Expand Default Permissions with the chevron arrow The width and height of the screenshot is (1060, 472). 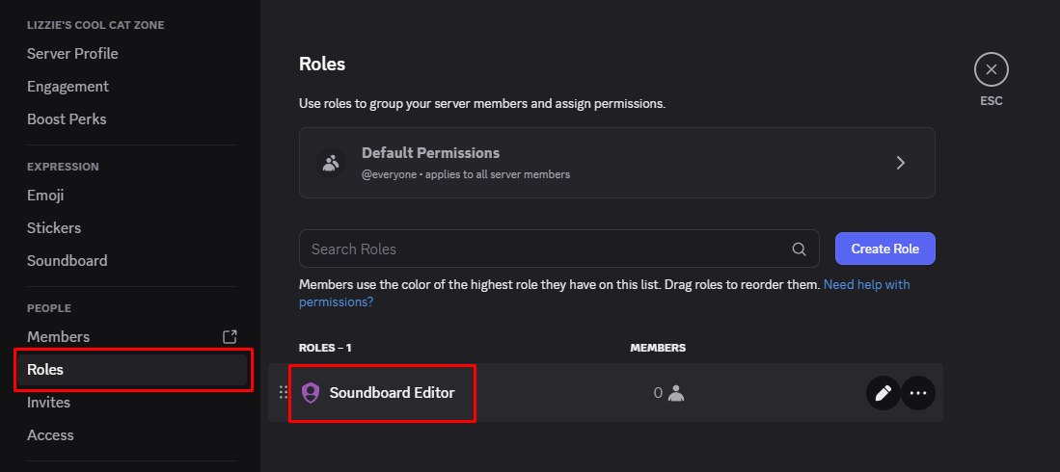(901, 163)
